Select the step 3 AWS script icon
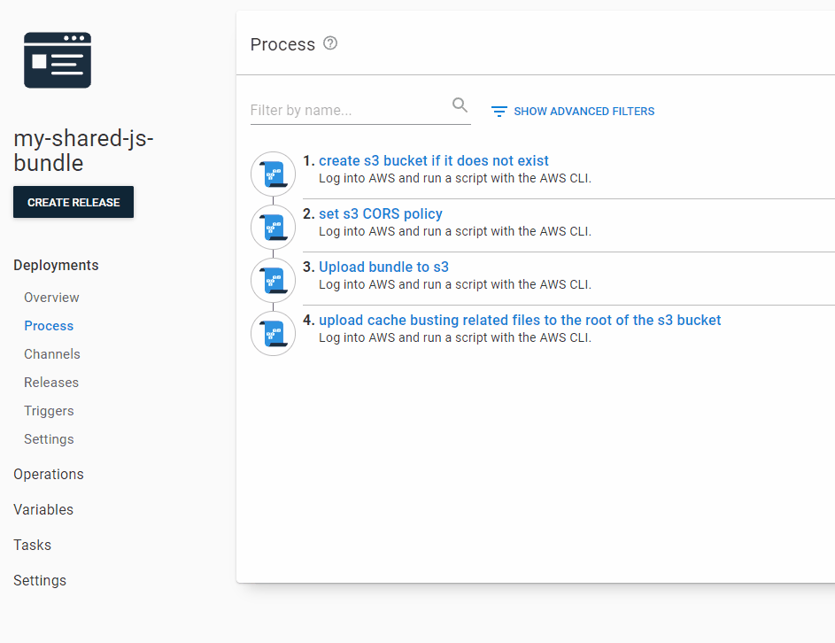This screenshot has width=835, height=643. point(274,281)
